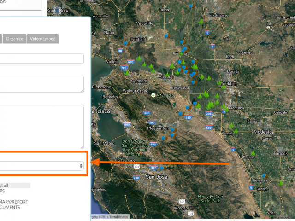Click the marker near Dixon at map top

click(192, 6)
